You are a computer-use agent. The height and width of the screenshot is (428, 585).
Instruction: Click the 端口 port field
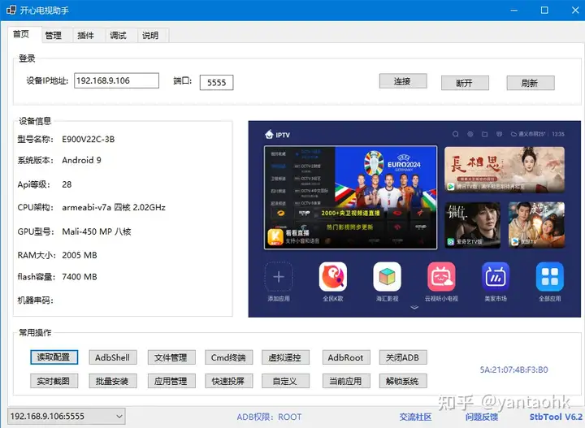216,82
